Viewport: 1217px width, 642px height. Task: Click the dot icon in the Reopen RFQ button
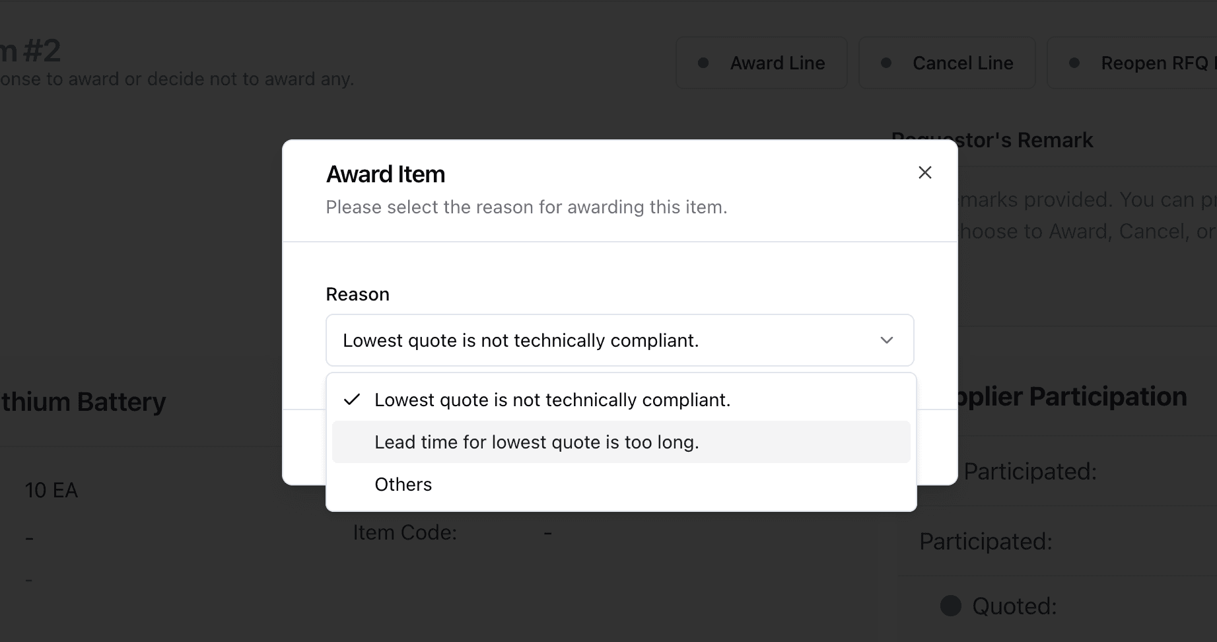pyautogui.click(x=1075, y=63)
